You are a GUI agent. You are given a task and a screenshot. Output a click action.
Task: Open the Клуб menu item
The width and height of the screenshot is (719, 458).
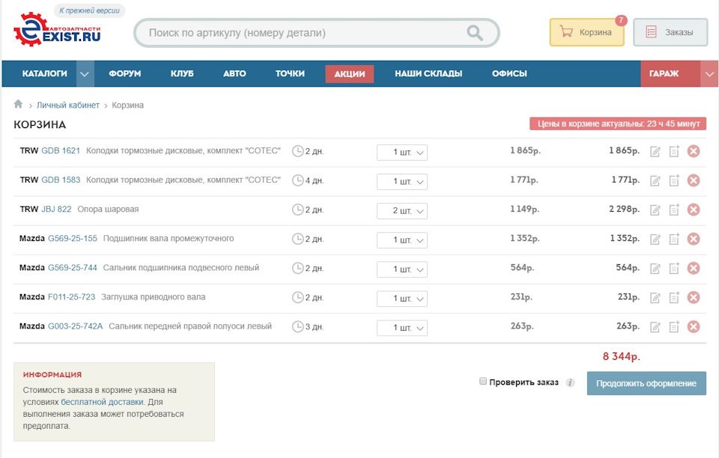click(x=182, y=74)
